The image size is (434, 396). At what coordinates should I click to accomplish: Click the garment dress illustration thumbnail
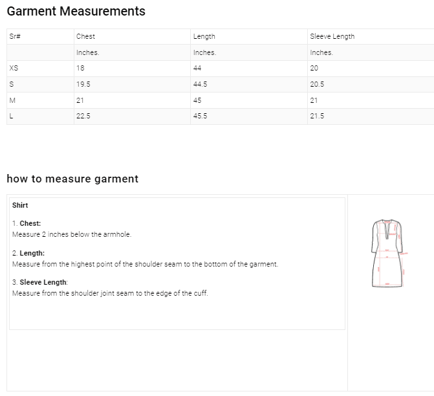click(387, 253)
